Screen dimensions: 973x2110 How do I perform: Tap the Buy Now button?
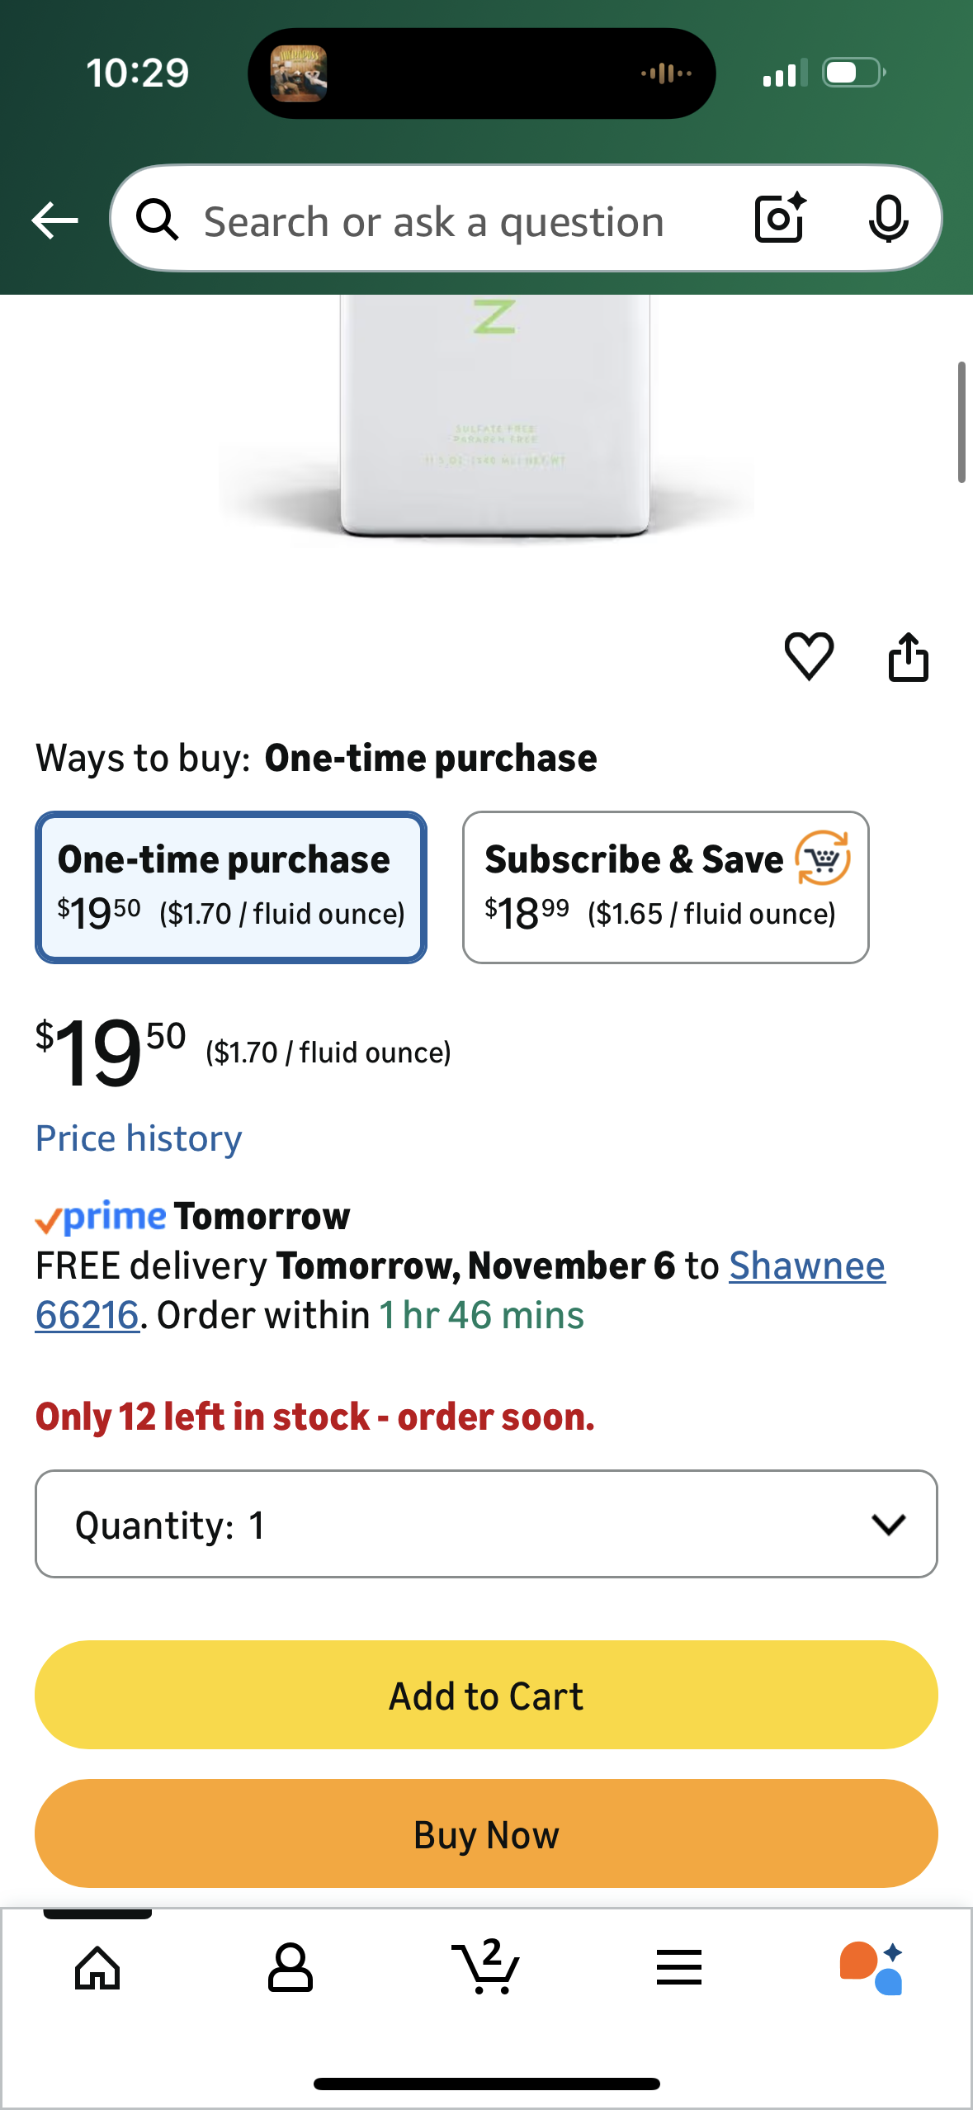pos(486,1833)
